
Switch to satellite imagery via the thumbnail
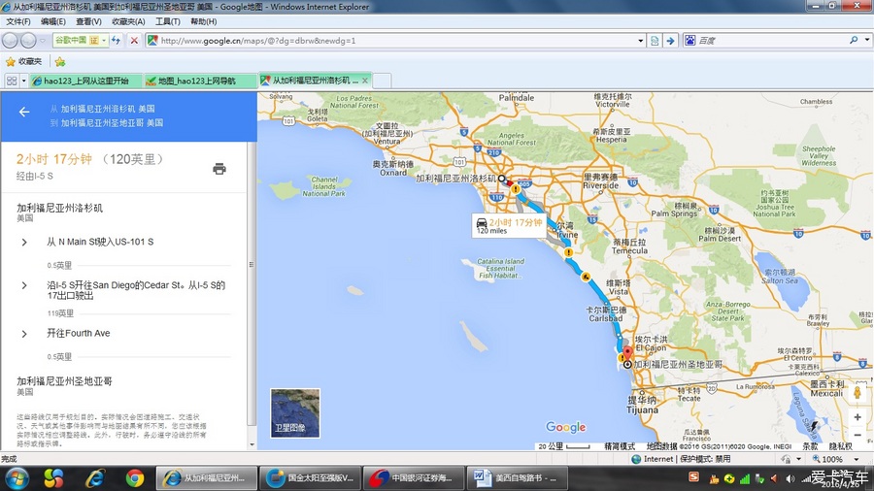(295, 413)
